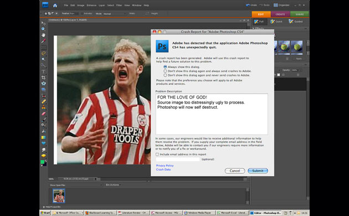The height and width of the screenshot is (216, 349).
Task: Select the Quick Selection tool
Action: [x=43, y=65]
